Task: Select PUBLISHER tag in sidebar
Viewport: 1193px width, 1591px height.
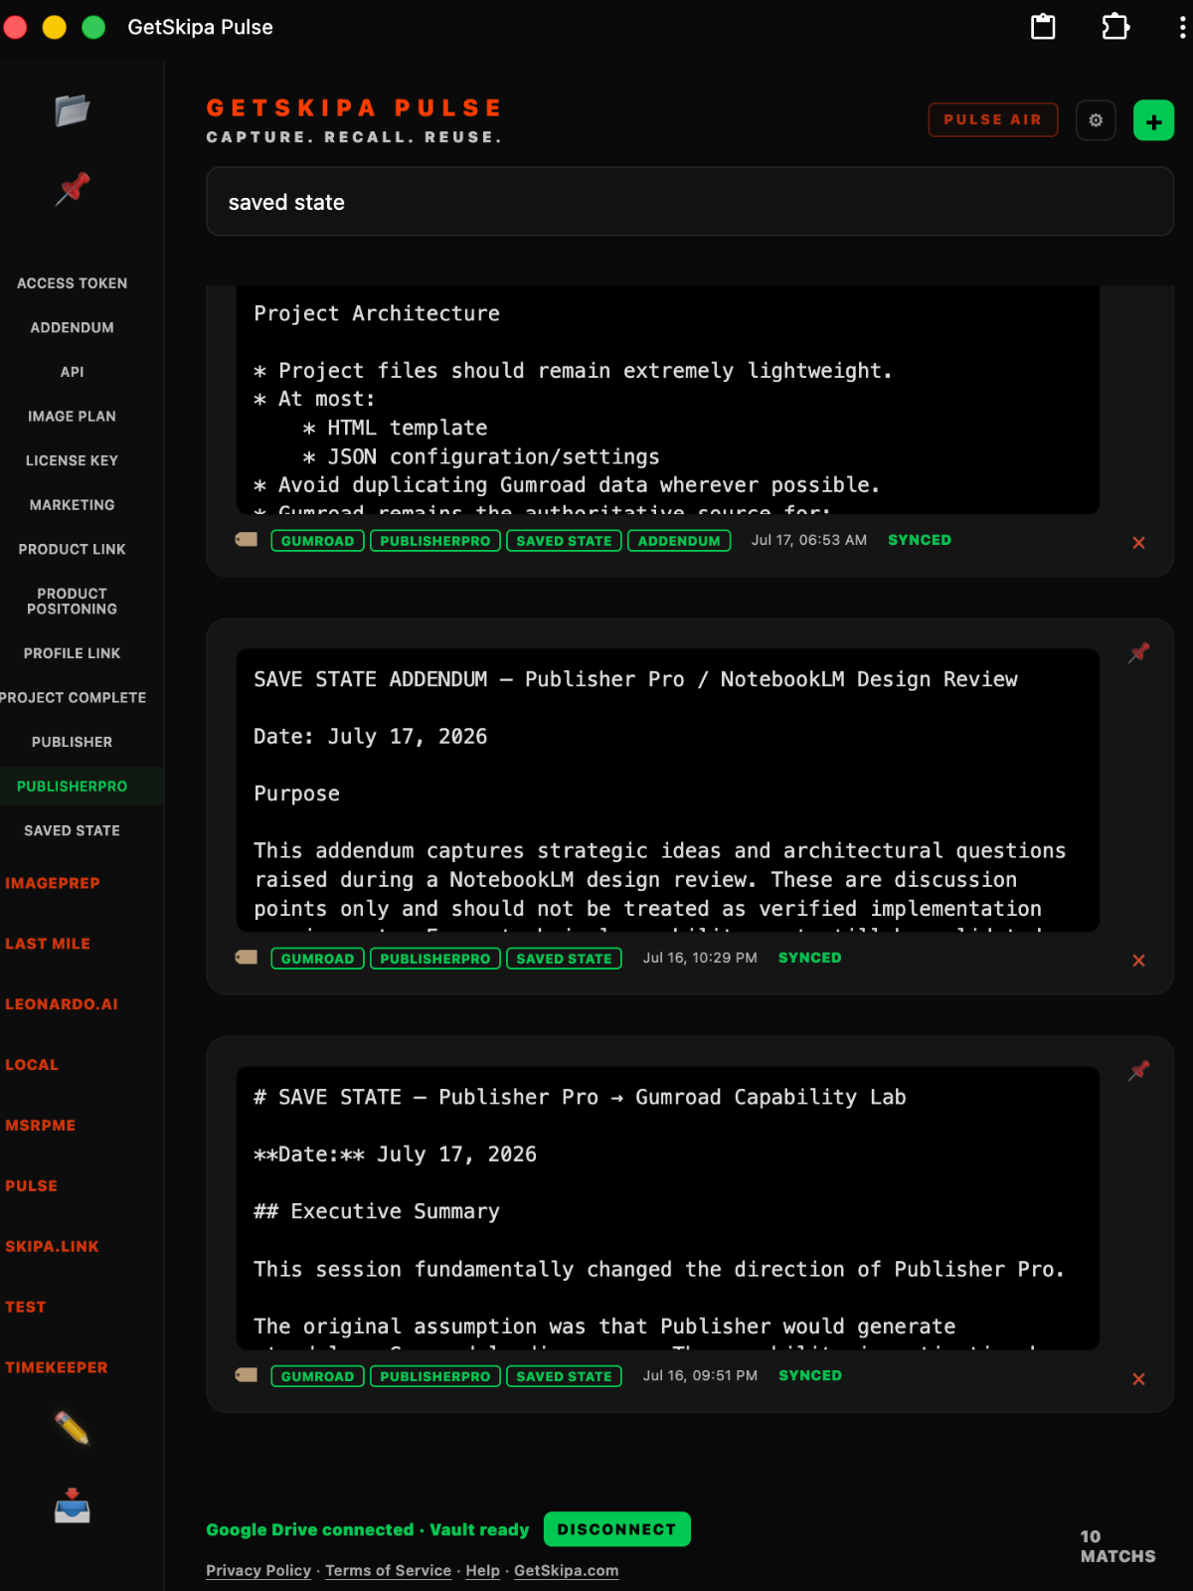Action: point(72,742)
